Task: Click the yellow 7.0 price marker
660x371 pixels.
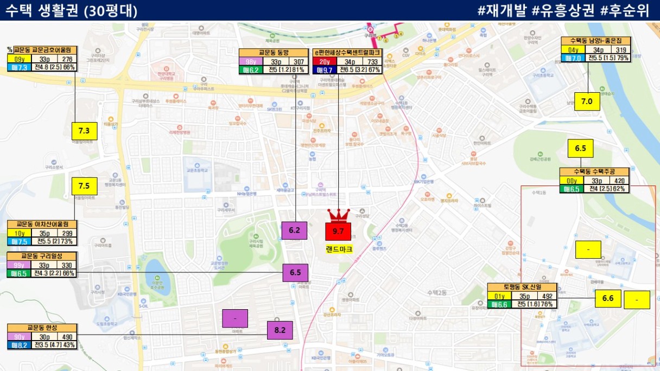Action: 587,101
